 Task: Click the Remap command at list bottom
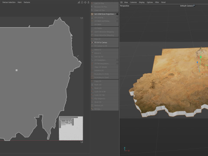105,109
